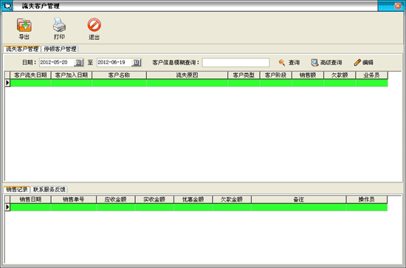
Task: Select the 销售记录 tab
Action: (x=17, y=190)
